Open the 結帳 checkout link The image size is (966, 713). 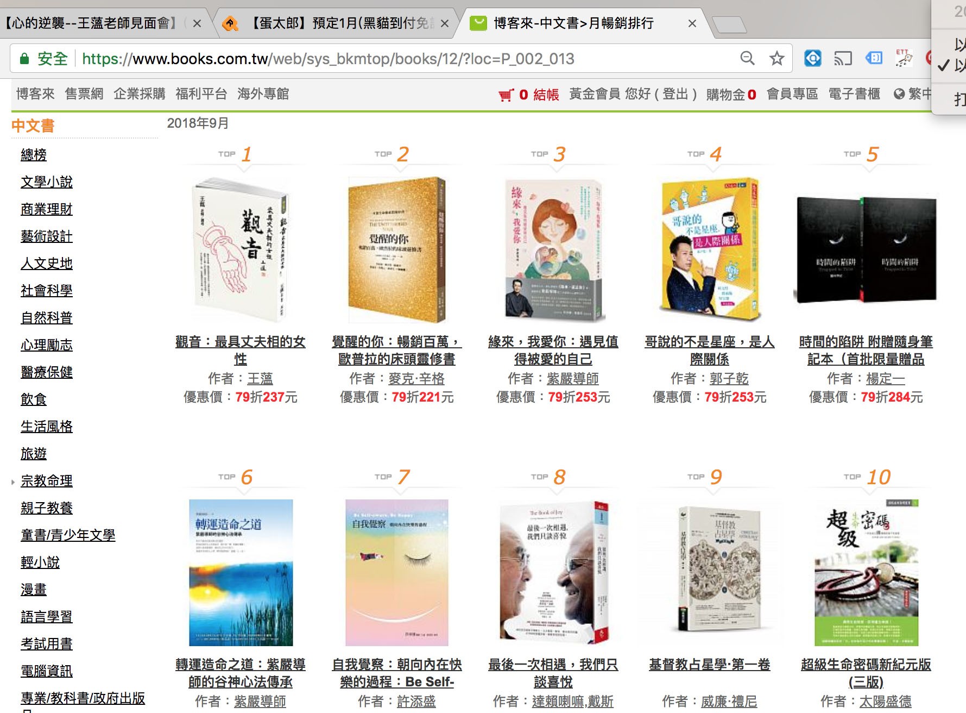(x=546, y=95)
